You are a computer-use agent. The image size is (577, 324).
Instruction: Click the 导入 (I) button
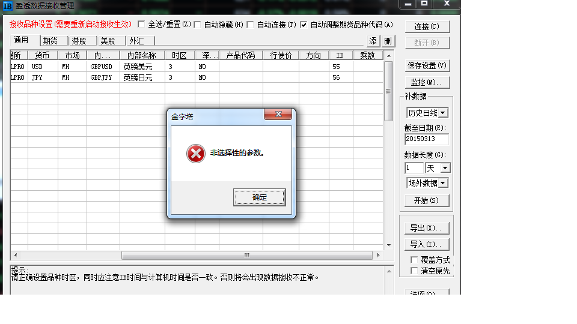pyautogui.click(x=427, y=244)
